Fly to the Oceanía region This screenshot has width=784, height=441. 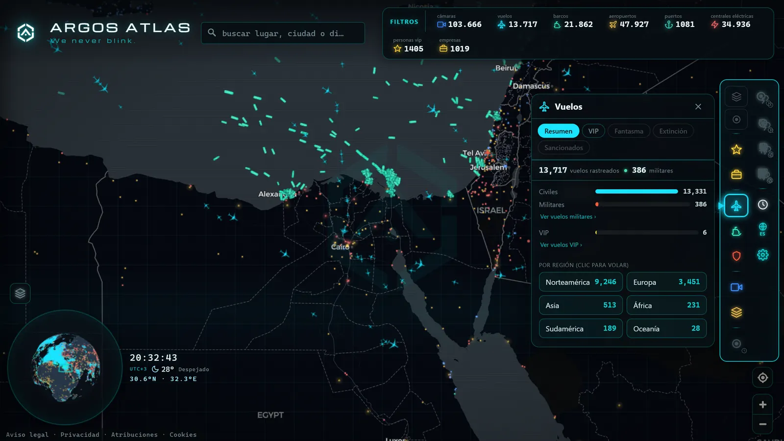click(x=666, y=328)
